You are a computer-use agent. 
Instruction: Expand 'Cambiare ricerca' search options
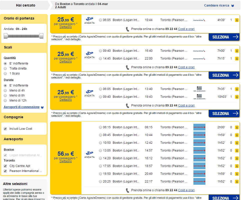coord(219,5)
